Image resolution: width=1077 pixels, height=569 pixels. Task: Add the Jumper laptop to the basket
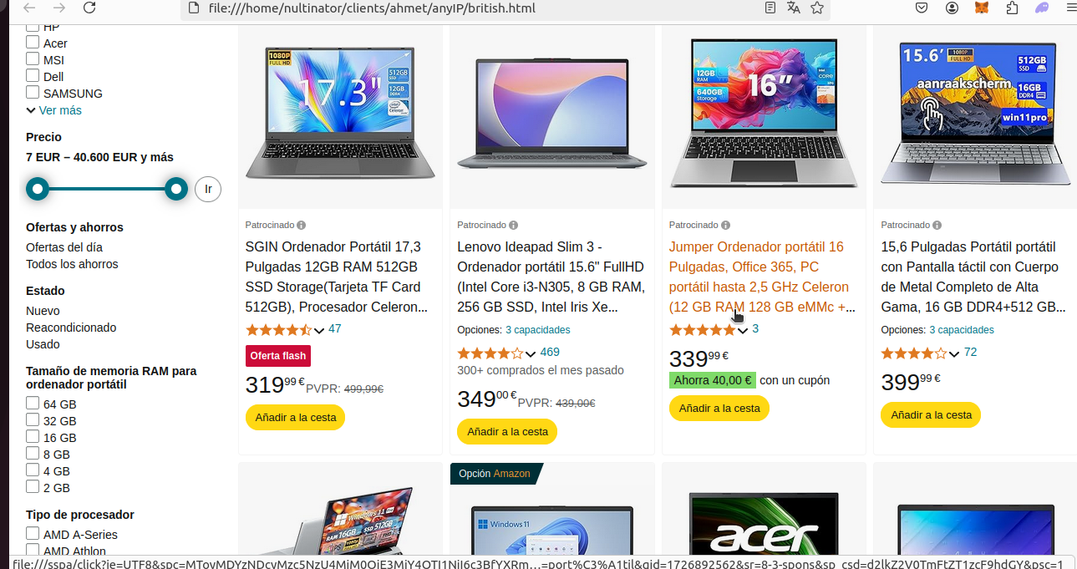point(719,409)
